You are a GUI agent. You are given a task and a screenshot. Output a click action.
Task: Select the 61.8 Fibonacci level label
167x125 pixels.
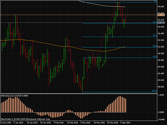pyautogui.click(x=155, y=57)
